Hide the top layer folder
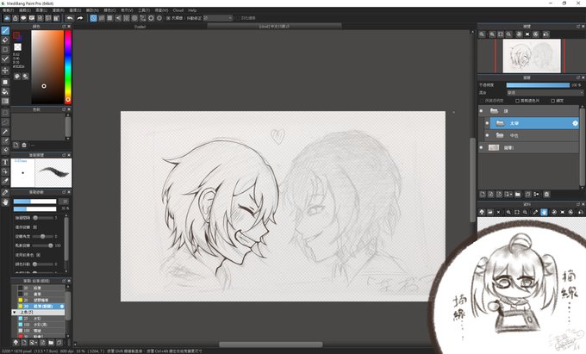 481,111
